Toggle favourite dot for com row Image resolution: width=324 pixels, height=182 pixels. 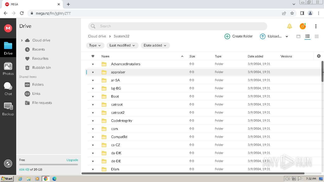[93, 129]
